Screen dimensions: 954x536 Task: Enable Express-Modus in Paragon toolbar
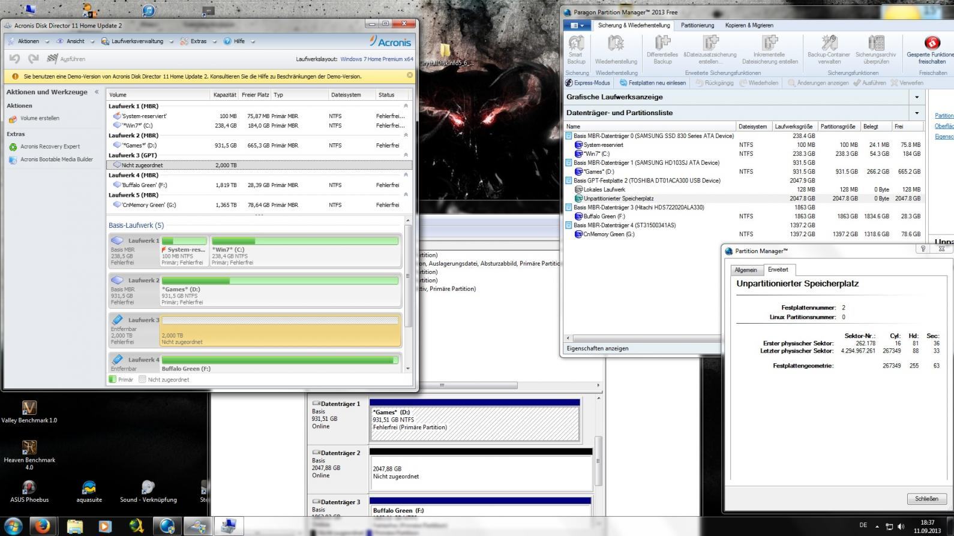coord(587,83)
